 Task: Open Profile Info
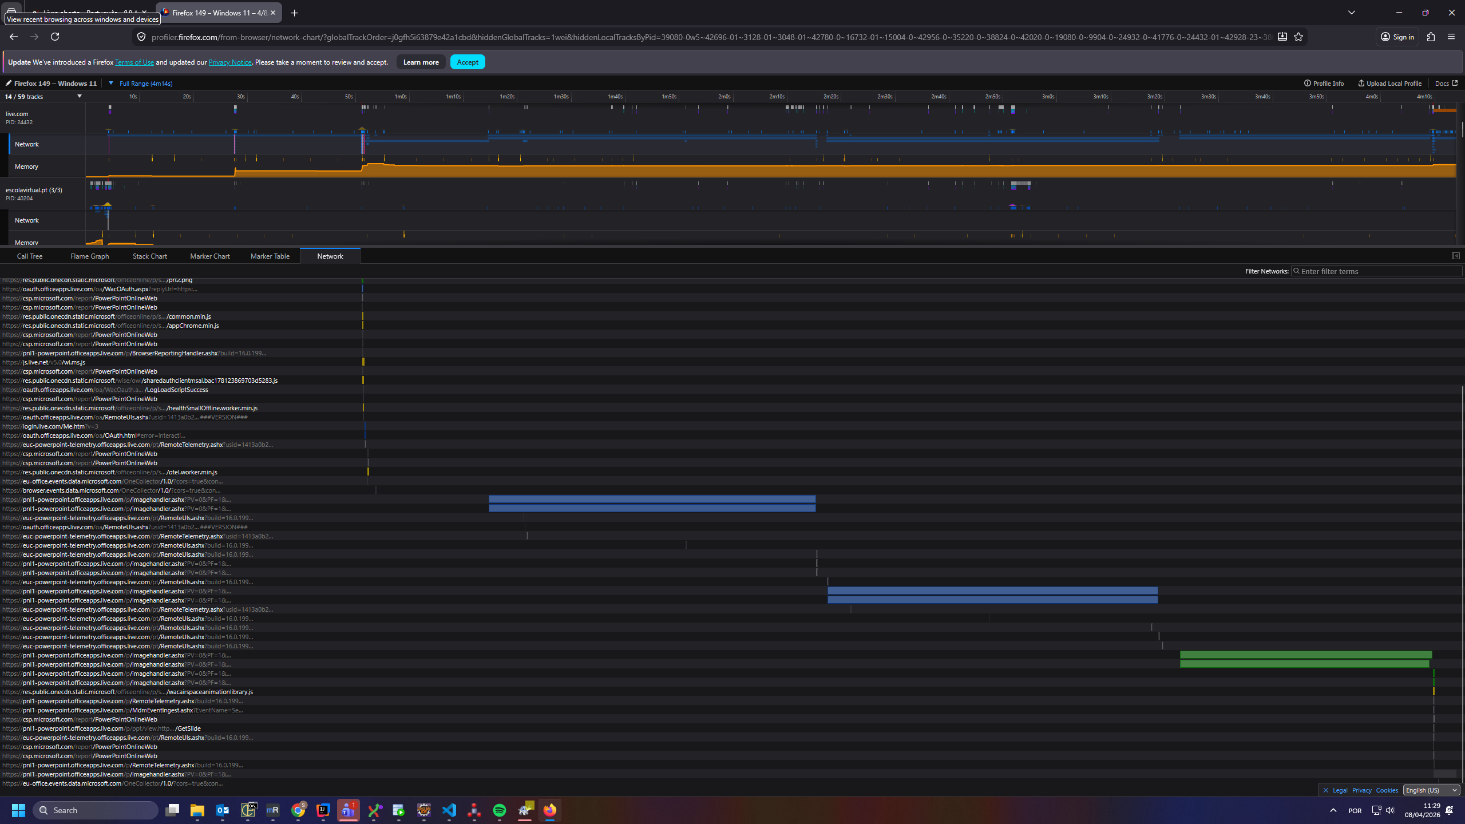pyautogui.click(x=1324, y=84)
